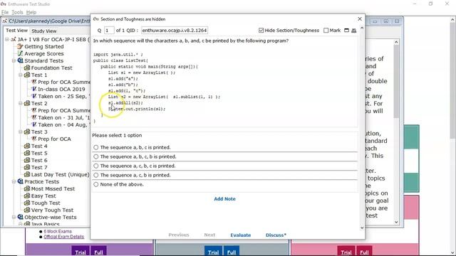The image size is (456, 256).
Task: Check the Mark checkbox
Action: [x=326, y=30]
